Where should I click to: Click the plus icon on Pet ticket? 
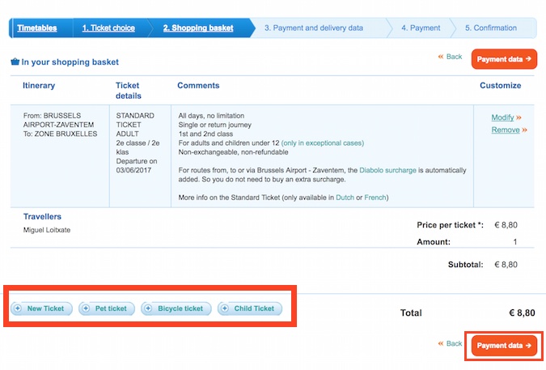coord(86,308)
